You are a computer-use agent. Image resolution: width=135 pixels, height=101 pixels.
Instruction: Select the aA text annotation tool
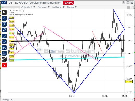4,48
